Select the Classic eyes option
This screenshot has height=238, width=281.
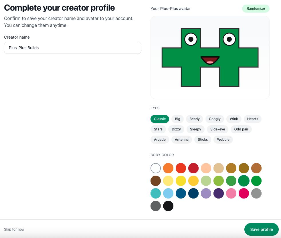coord(160,119)
